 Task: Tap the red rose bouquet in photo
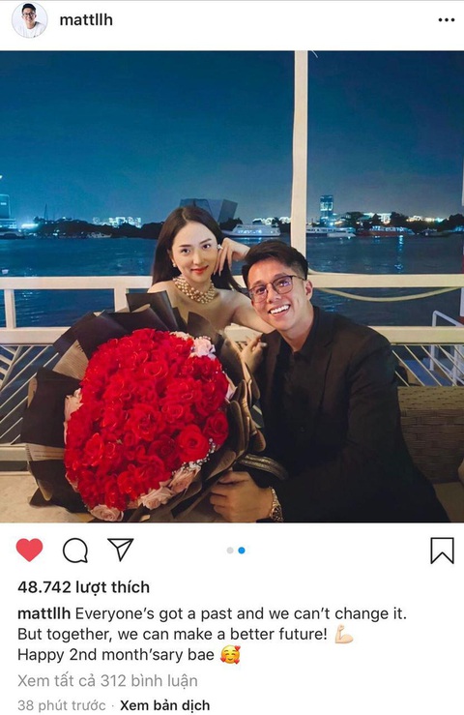(x=146, y=420)
